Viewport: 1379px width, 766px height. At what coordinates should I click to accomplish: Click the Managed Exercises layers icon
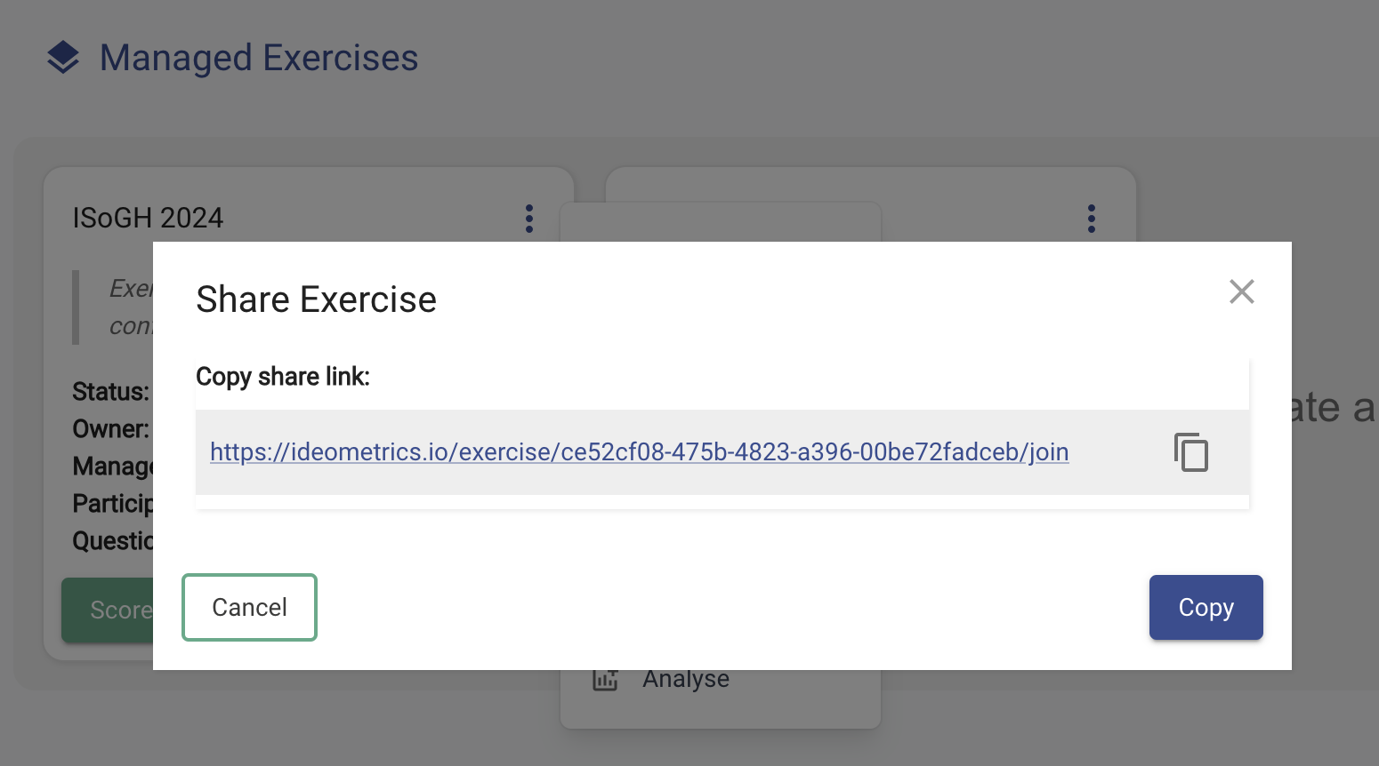[63, 58]
